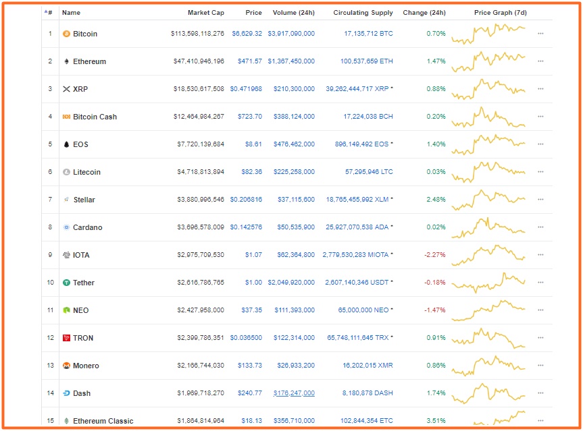Click Ethereum Classic change 3.51%

click(436, 421)
